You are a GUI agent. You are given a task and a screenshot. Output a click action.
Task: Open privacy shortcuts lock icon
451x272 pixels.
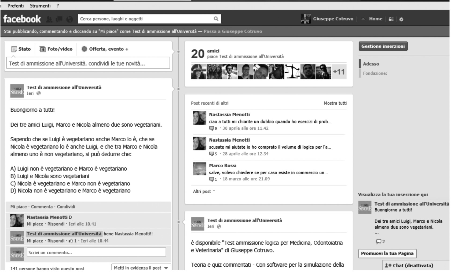[x=391, y=19]
